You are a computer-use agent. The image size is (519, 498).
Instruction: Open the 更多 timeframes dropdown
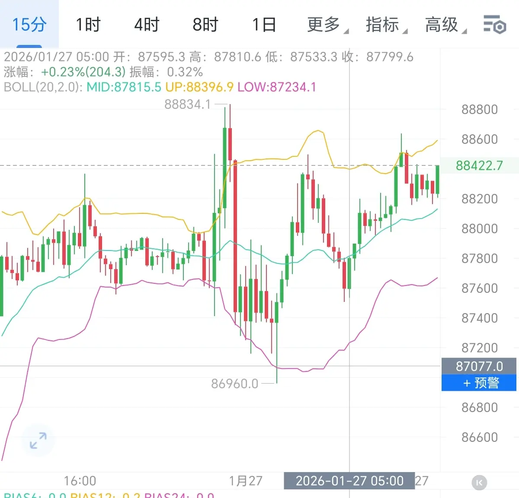(327, 25)
